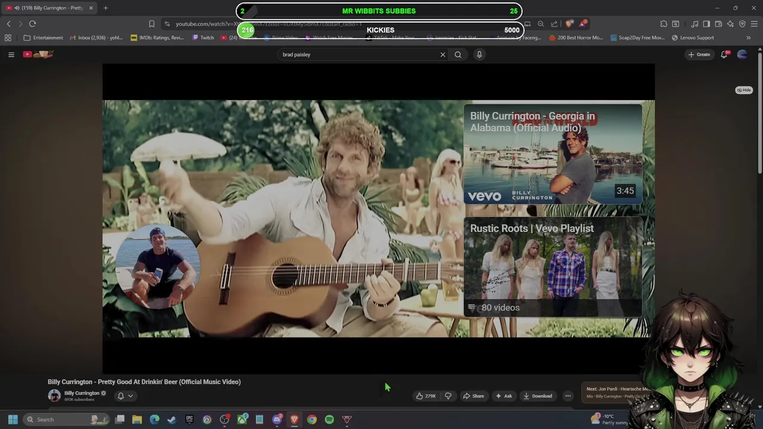Zoom out with address bar magnifier icon
The height and width of the screenshot is (429, 763).
click(541, 24)
